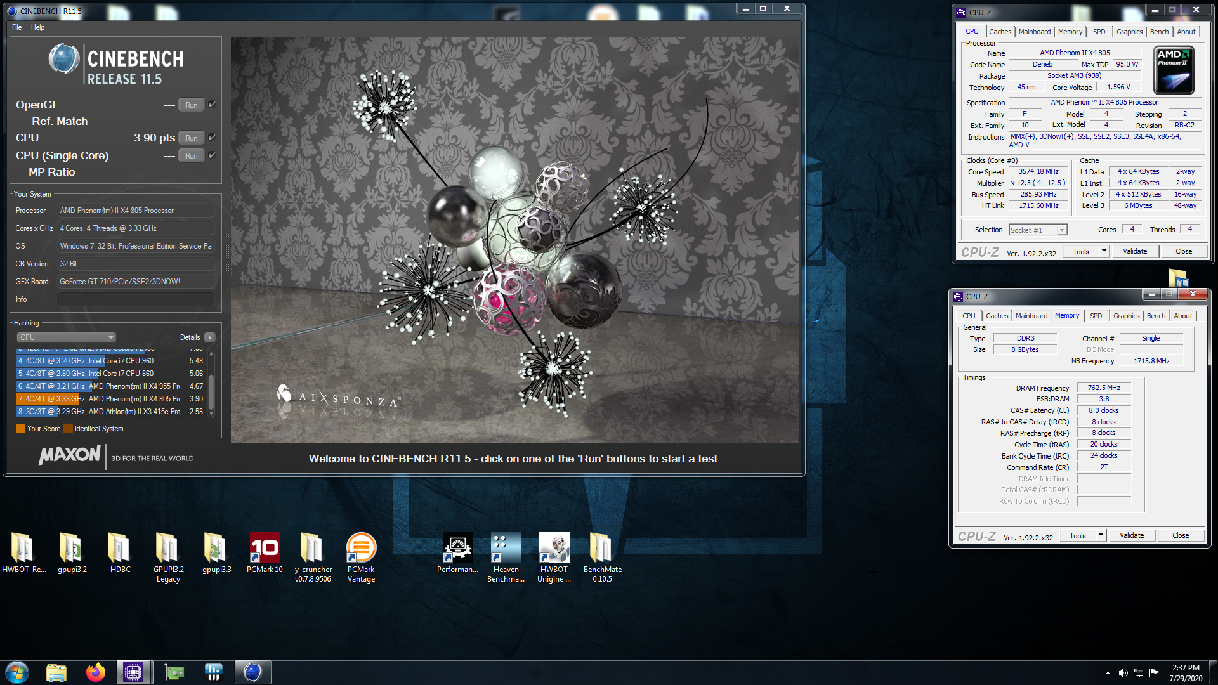Open y-cruncher v0.7.8.9506 folder

point(313,558)
